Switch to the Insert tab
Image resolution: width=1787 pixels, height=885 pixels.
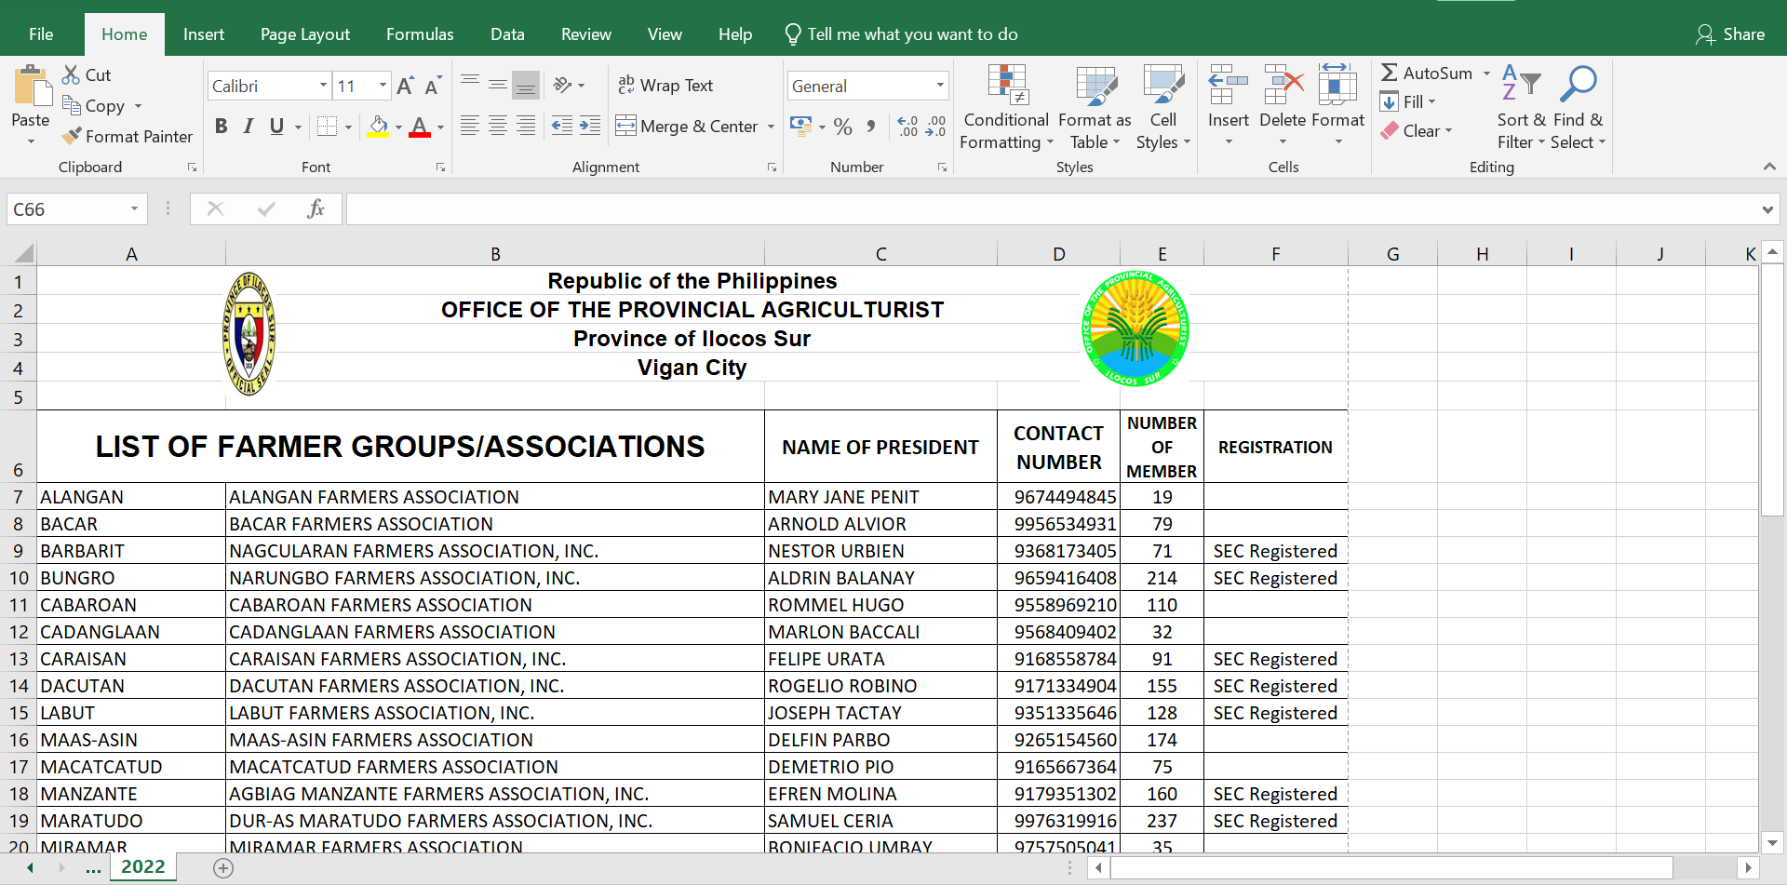(x=204, y=34)
